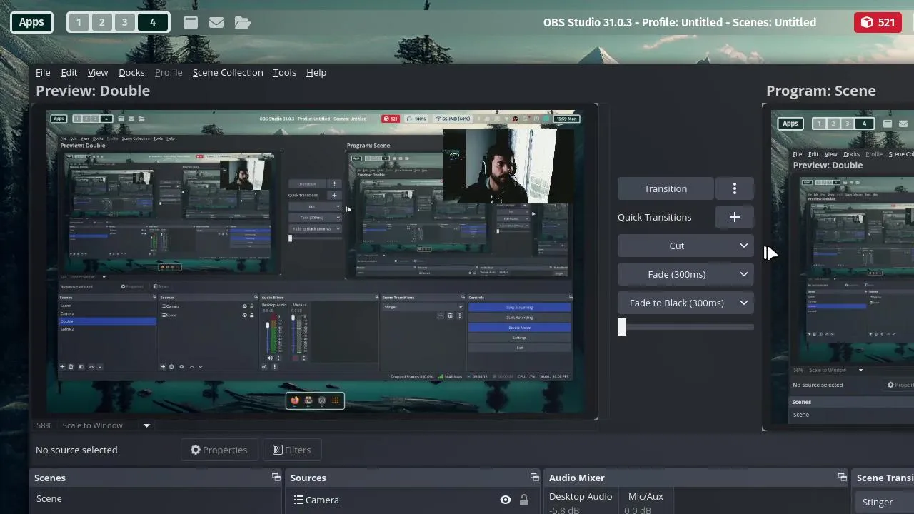The image size is (914, 514).
Task: Click the Fade (300ms) quick transition
Action: tap(676, 274)
